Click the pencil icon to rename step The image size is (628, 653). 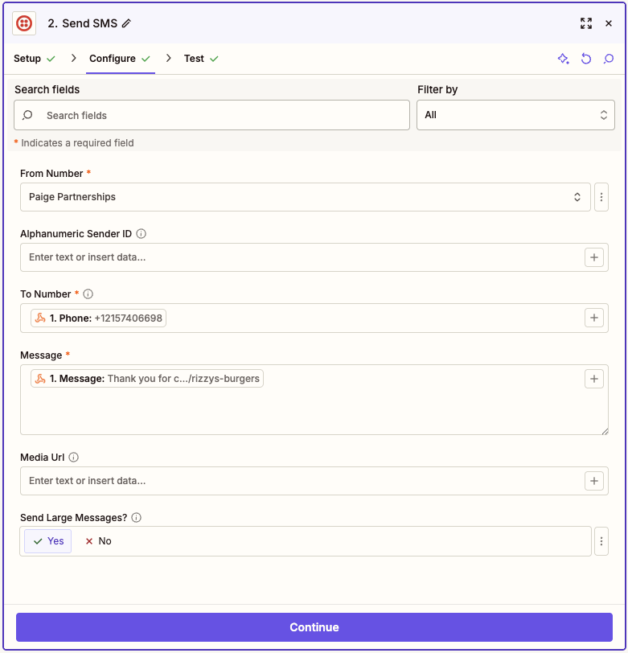pyautogui.click(x=126, y=23)
